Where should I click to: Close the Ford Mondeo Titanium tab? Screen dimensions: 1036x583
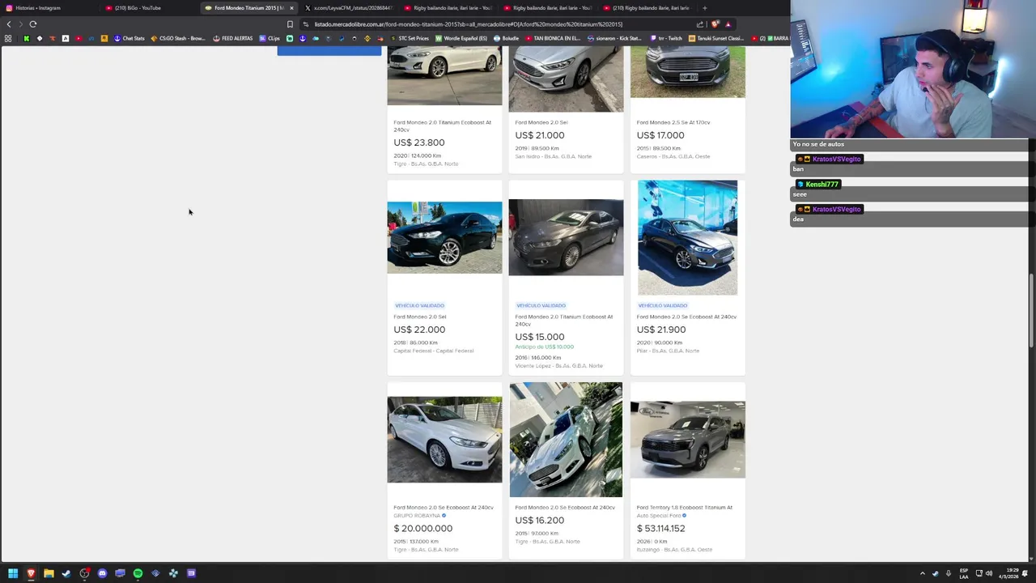[291, 8]
